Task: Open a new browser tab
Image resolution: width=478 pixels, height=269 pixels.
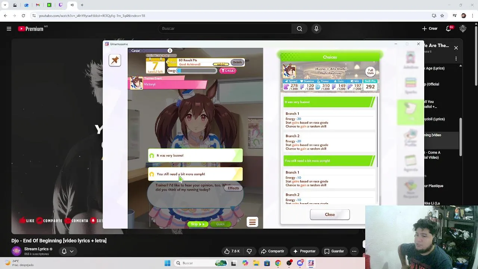Action: tap(82, 5)
